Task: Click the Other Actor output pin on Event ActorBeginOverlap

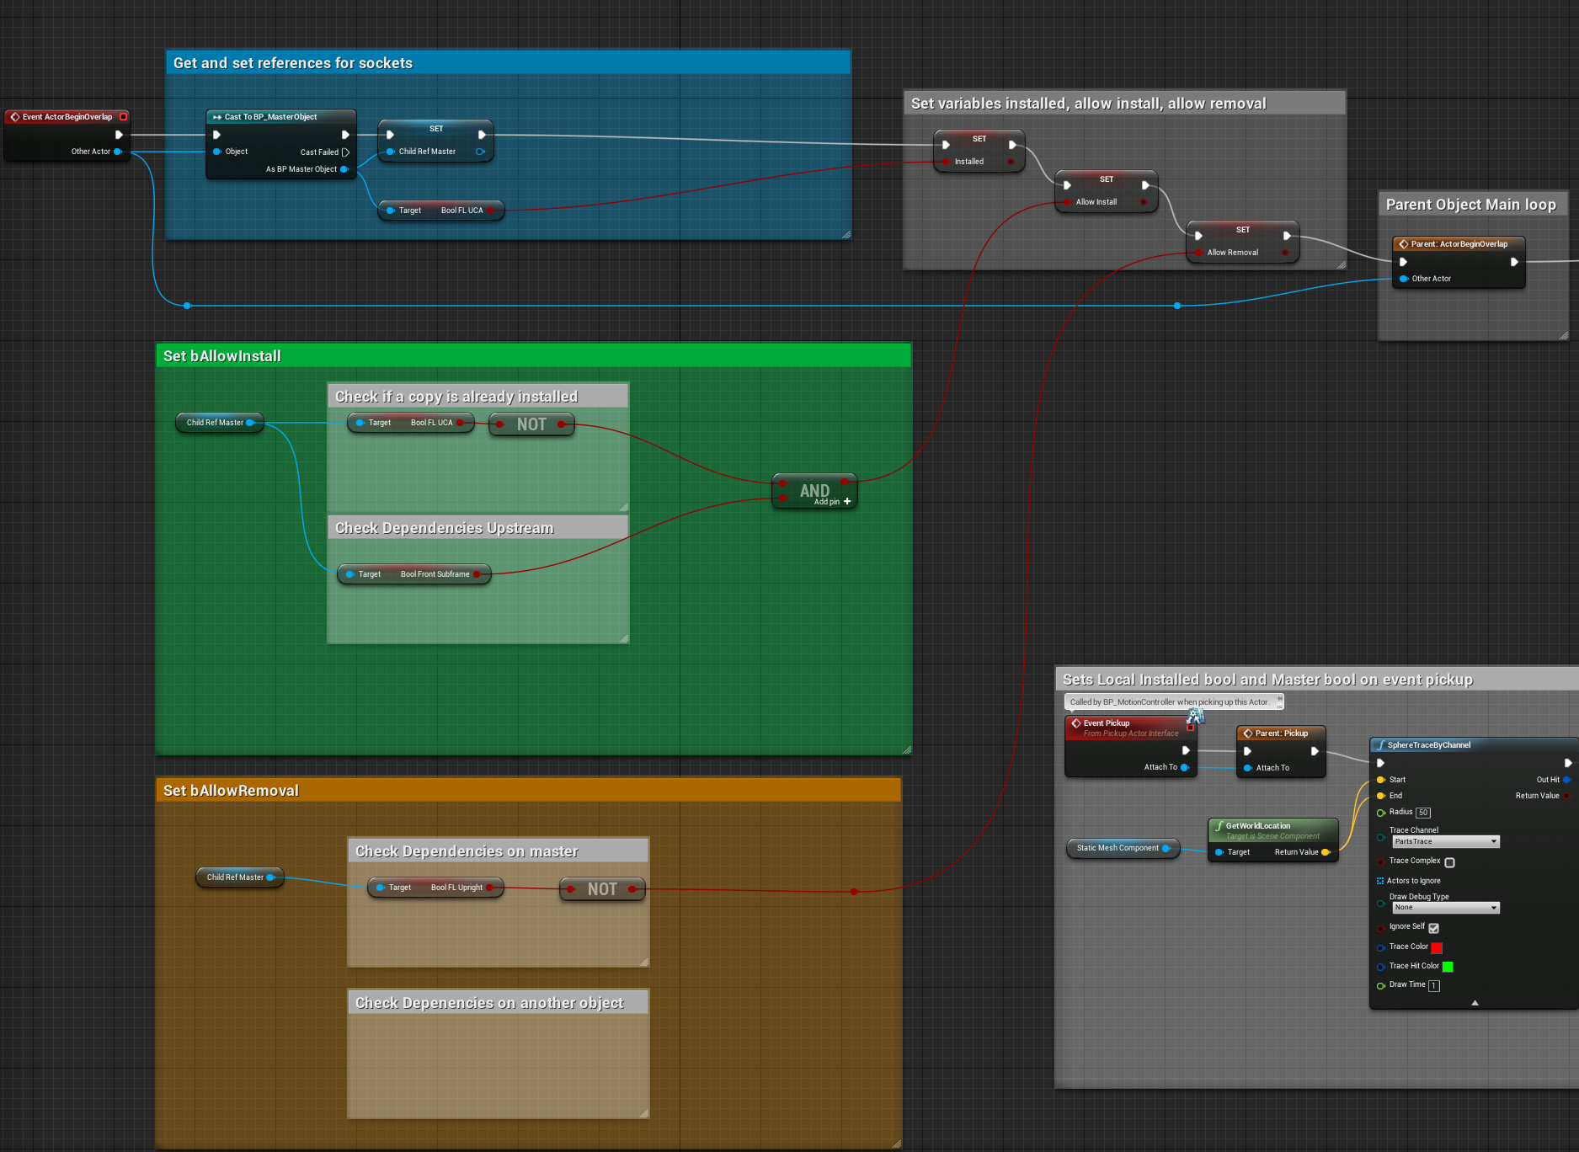Action: [118, 152]
